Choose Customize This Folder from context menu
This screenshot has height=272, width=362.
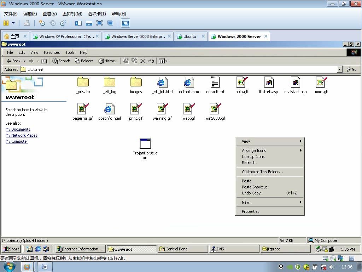tap(270, 172)
